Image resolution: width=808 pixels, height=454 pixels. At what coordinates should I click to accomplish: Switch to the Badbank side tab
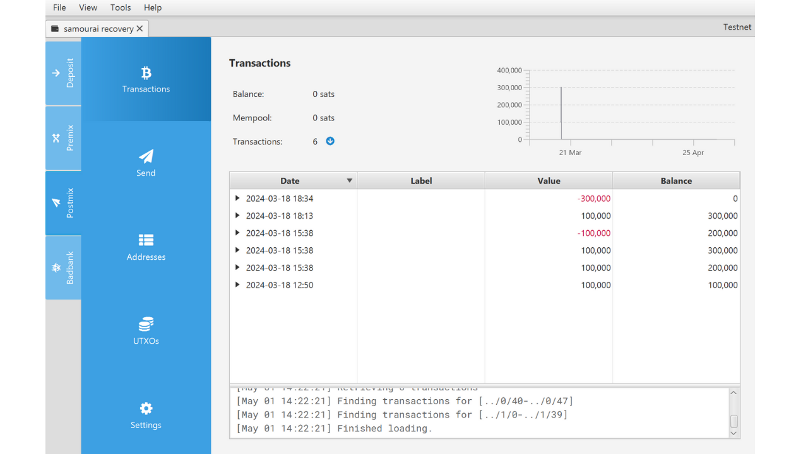(x=63, y=268)
